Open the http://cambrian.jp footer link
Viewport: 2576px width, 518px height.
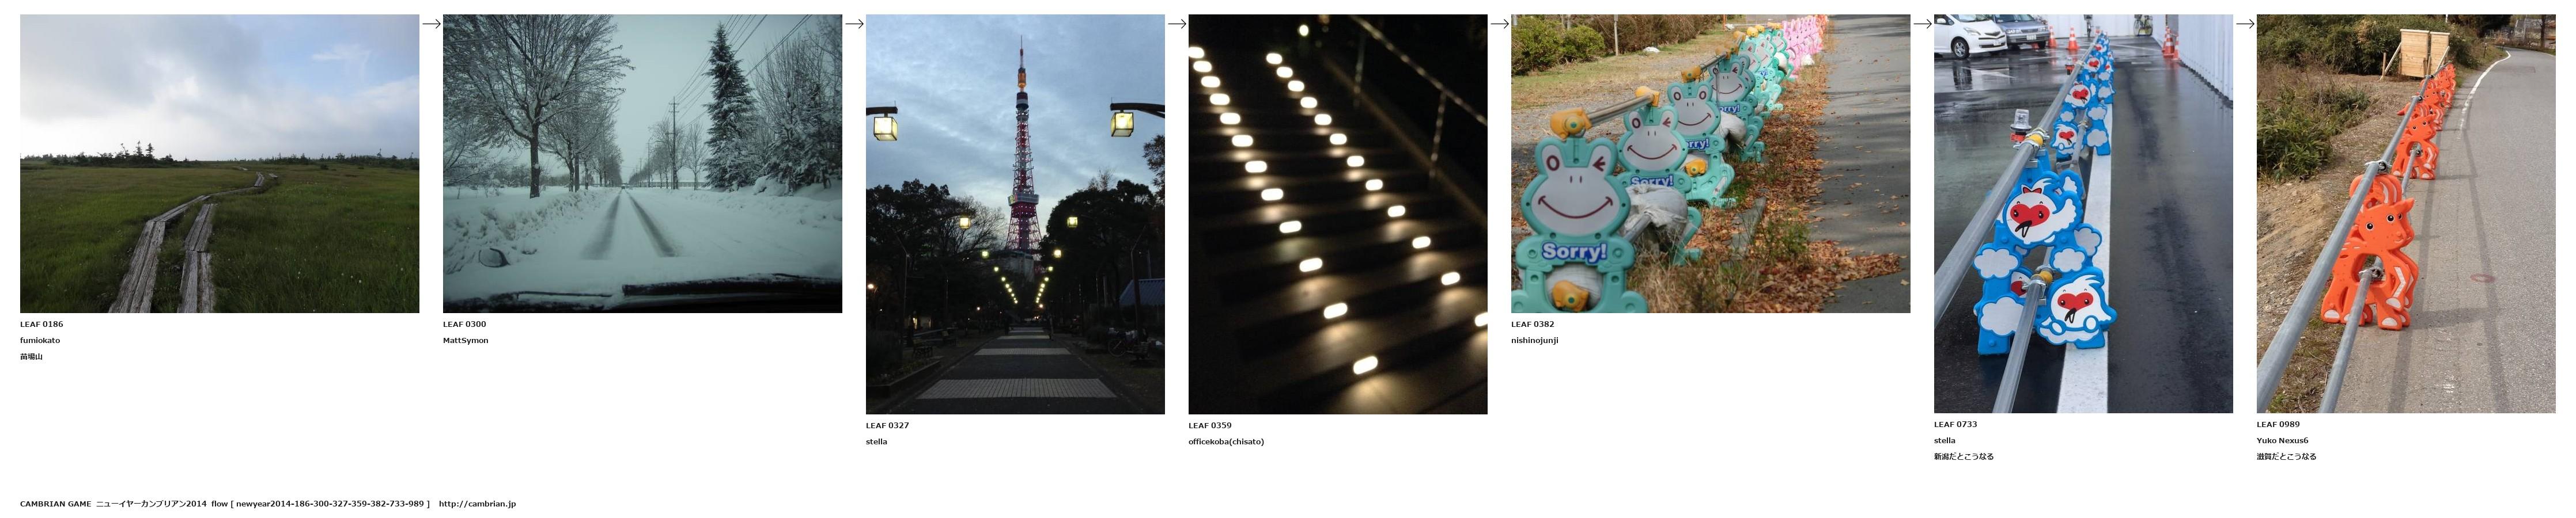pyautogui.click(x=477, y=504)
